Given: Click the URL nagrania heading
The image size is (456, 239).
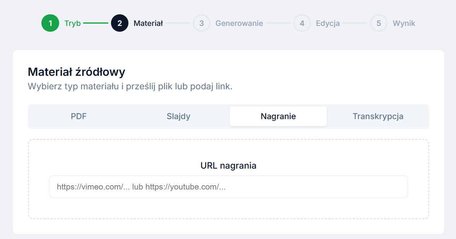Looking at the screenshot, I should [x=228, y=165].
